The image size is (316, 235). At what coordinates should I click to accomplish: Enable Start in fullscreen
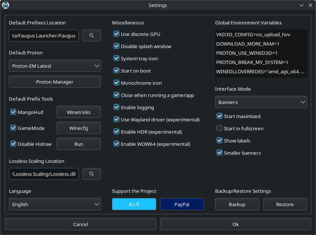[220, 128]
